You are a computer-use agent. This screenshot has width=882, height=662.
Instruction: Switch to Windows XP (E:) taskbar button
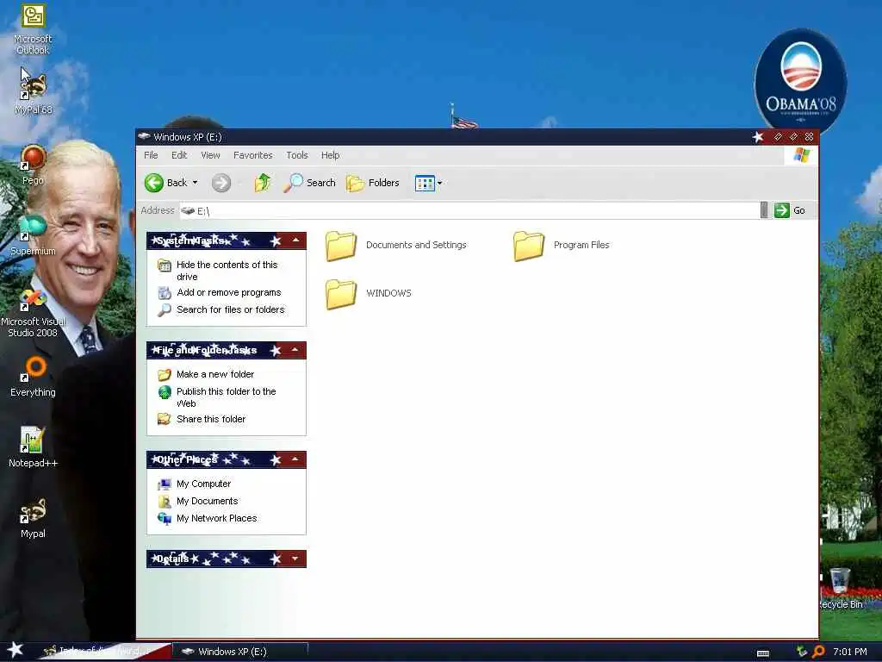click(239, 652)
